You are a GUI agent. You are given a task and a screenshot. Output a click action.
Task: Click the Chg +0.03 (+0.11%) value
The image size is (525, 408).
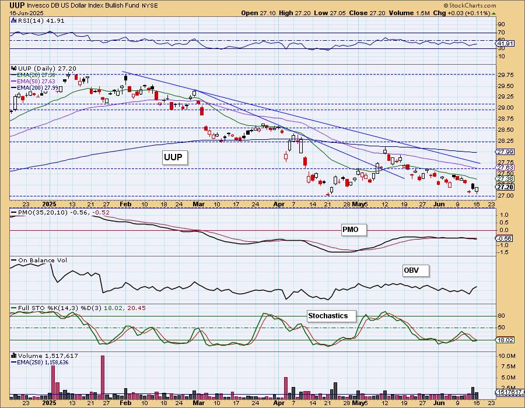(461, 13)
